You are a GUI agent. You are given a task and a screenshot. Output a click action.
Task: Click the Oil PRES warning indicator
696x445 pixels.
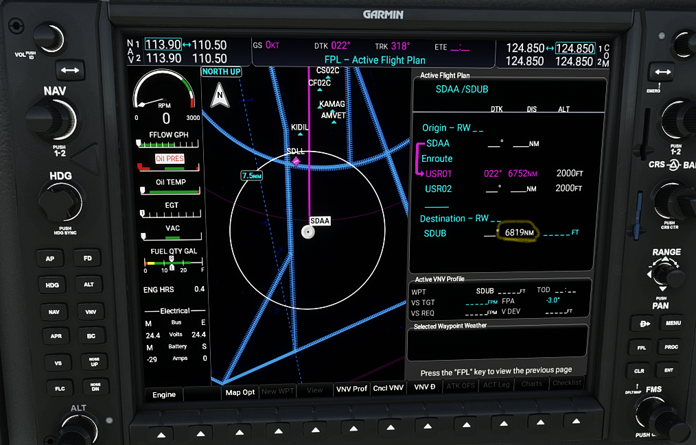click(x=170, y=158)
